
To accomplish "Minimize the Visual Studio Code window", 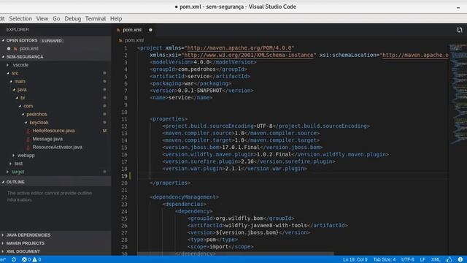I will coord(458,7).
